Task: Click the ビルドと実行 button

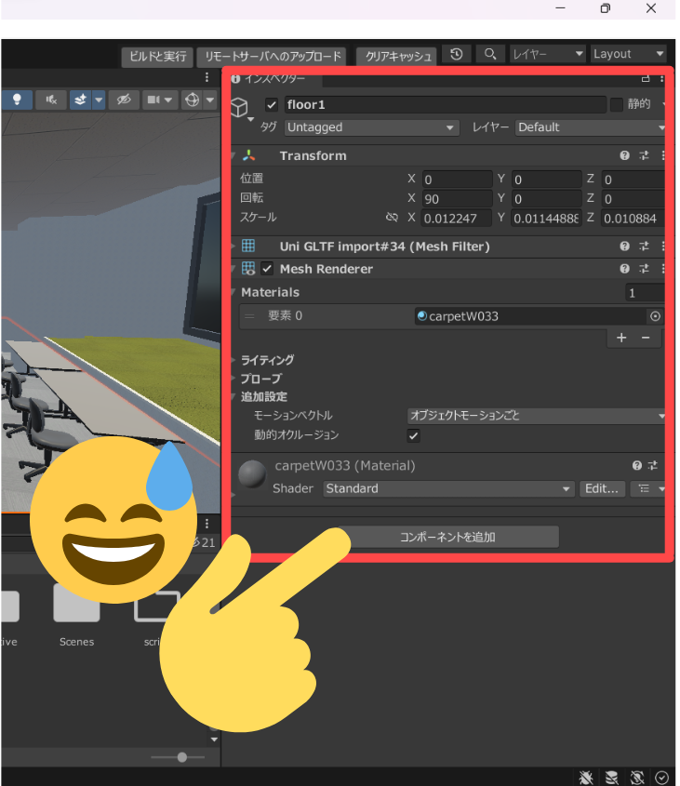Action: [157, 57]
